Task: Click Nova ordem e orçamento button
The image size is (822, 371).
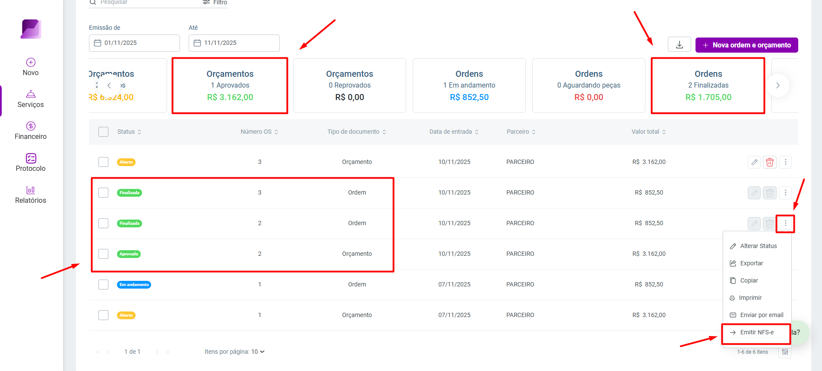Action: [x=747, y=45]
